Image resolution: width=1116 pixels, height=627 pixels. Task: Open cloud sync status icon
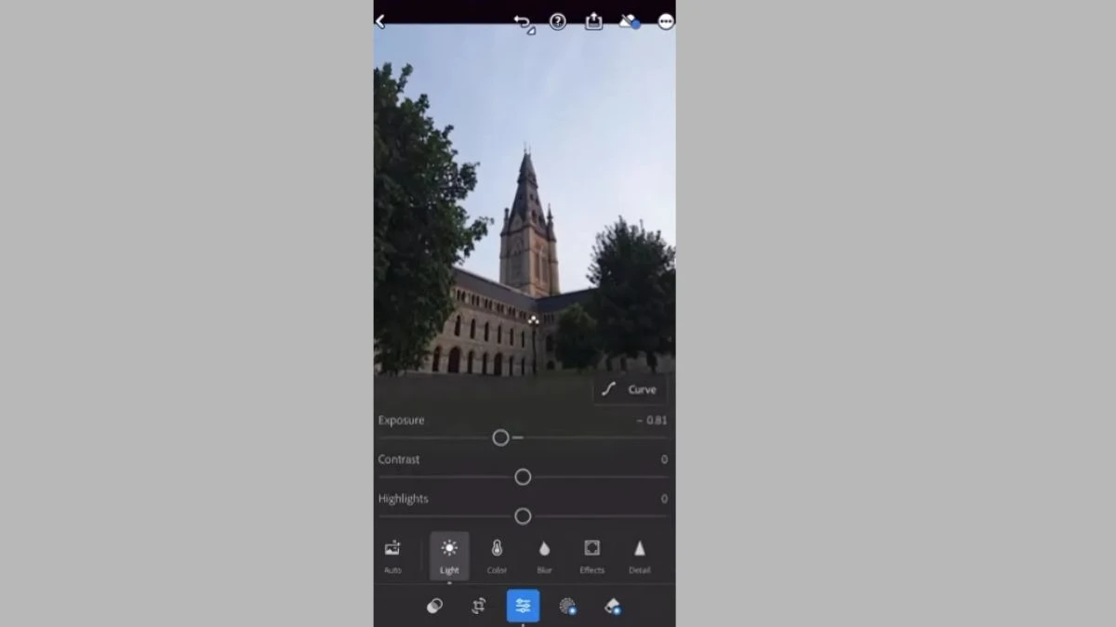pyautogui.click(x=631, y=21)
